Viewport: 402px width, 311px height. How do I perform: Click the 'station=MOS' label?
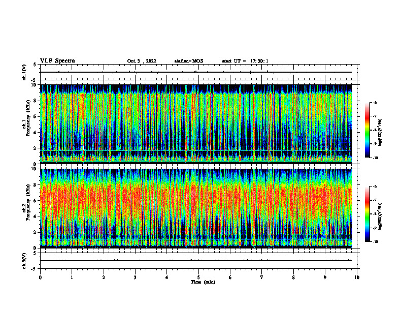coord(189,61)
